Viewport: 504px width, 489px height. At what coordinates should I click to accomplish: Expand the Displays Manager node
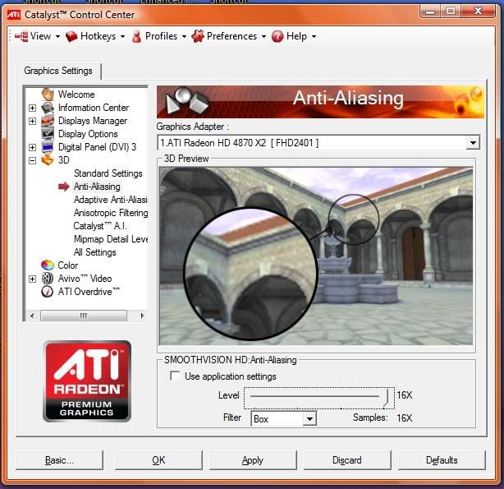click(33, 121)
